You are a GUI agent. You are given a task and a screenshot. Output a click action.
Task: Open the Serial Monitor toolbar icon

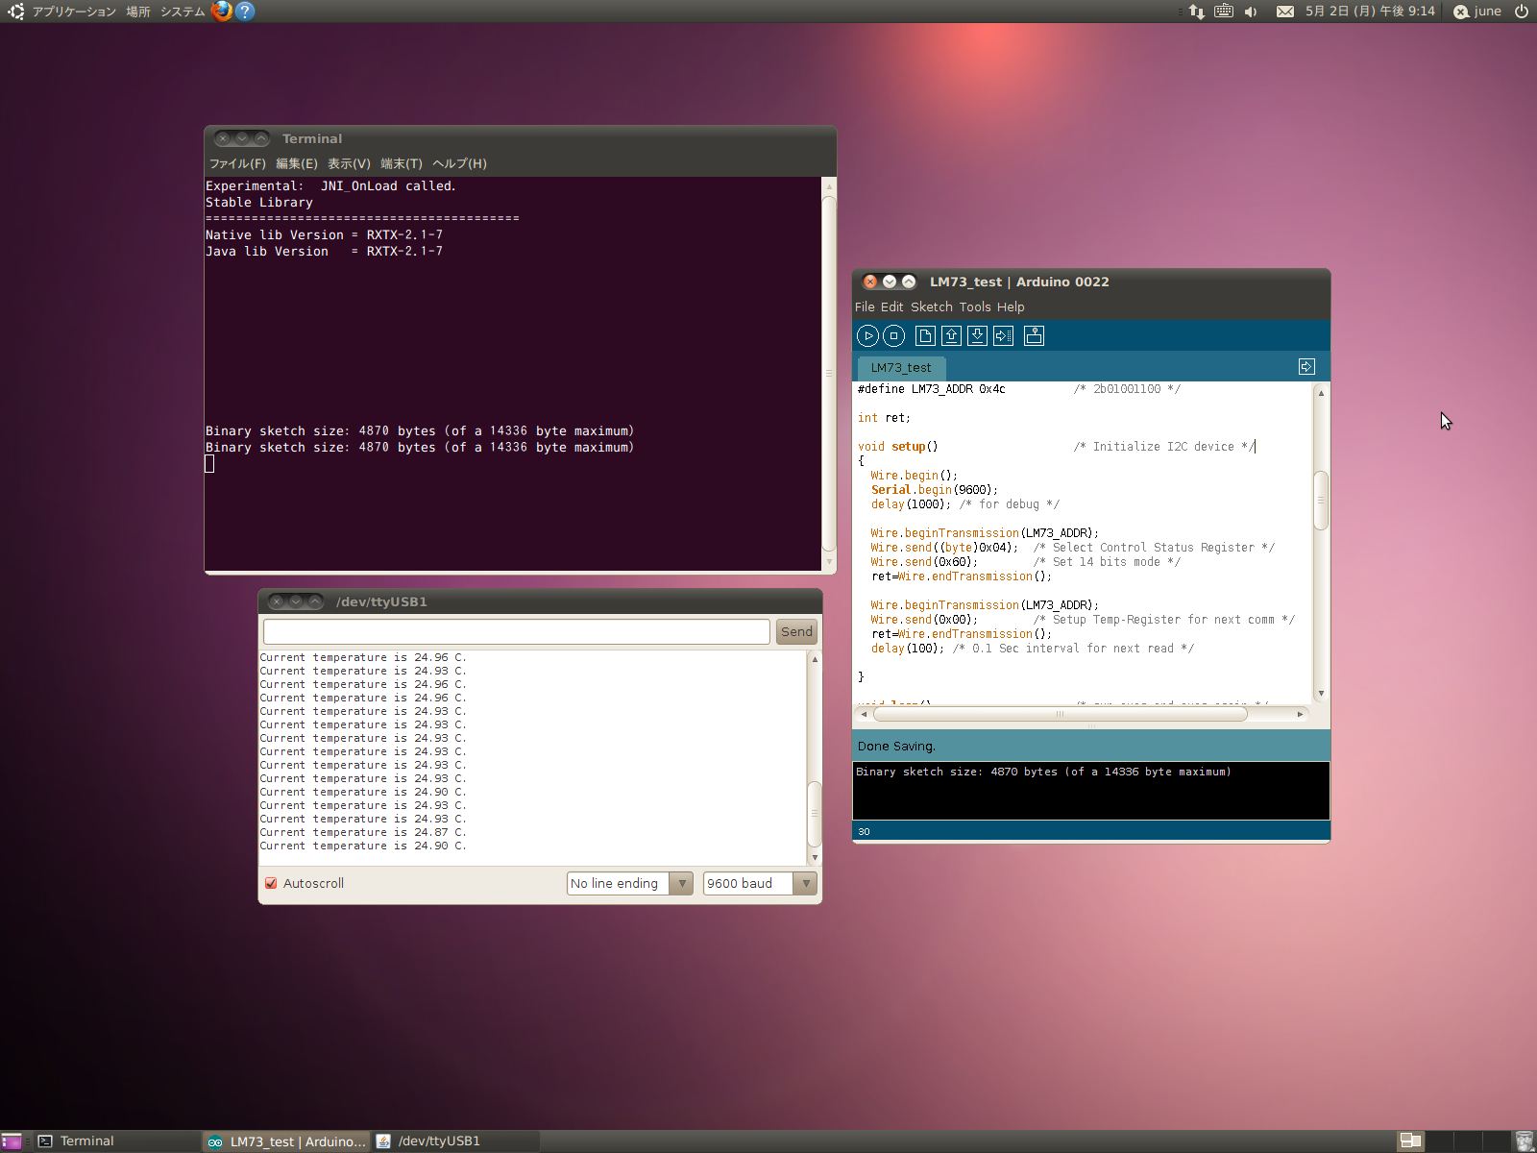(x=1034, y=335)
